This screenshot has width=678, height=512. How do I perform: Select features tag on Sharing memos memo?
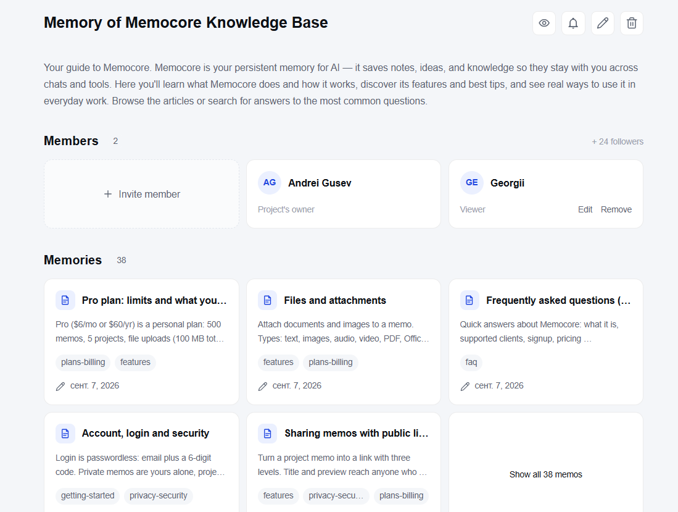point(278,495)
